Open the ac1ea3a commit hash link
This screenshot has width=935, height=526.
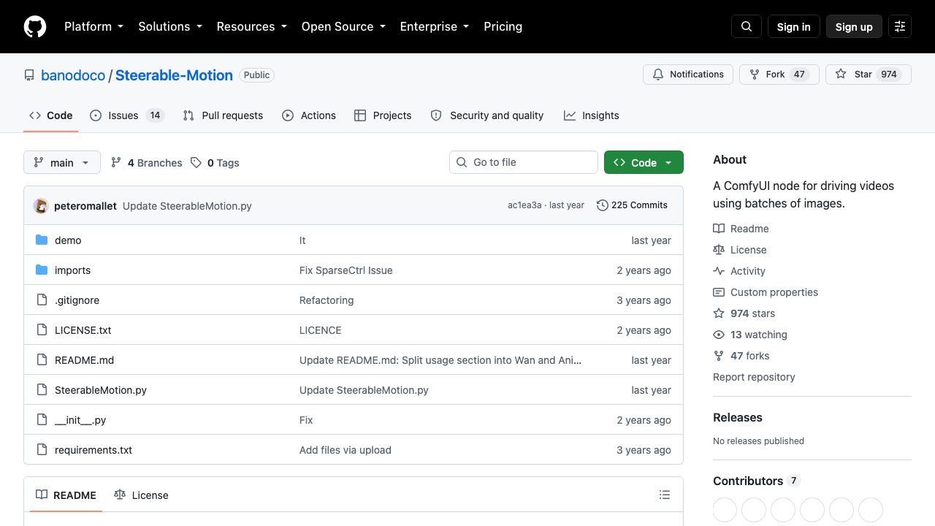click(524, 205)
